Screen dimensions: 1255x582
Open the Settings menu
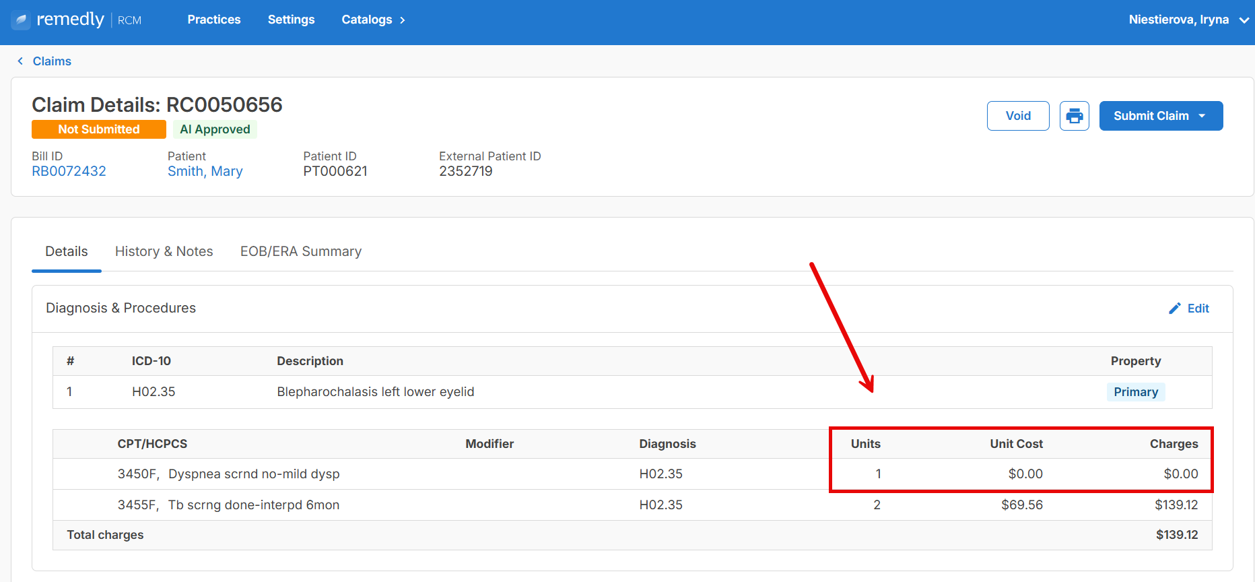click(291, 20)
